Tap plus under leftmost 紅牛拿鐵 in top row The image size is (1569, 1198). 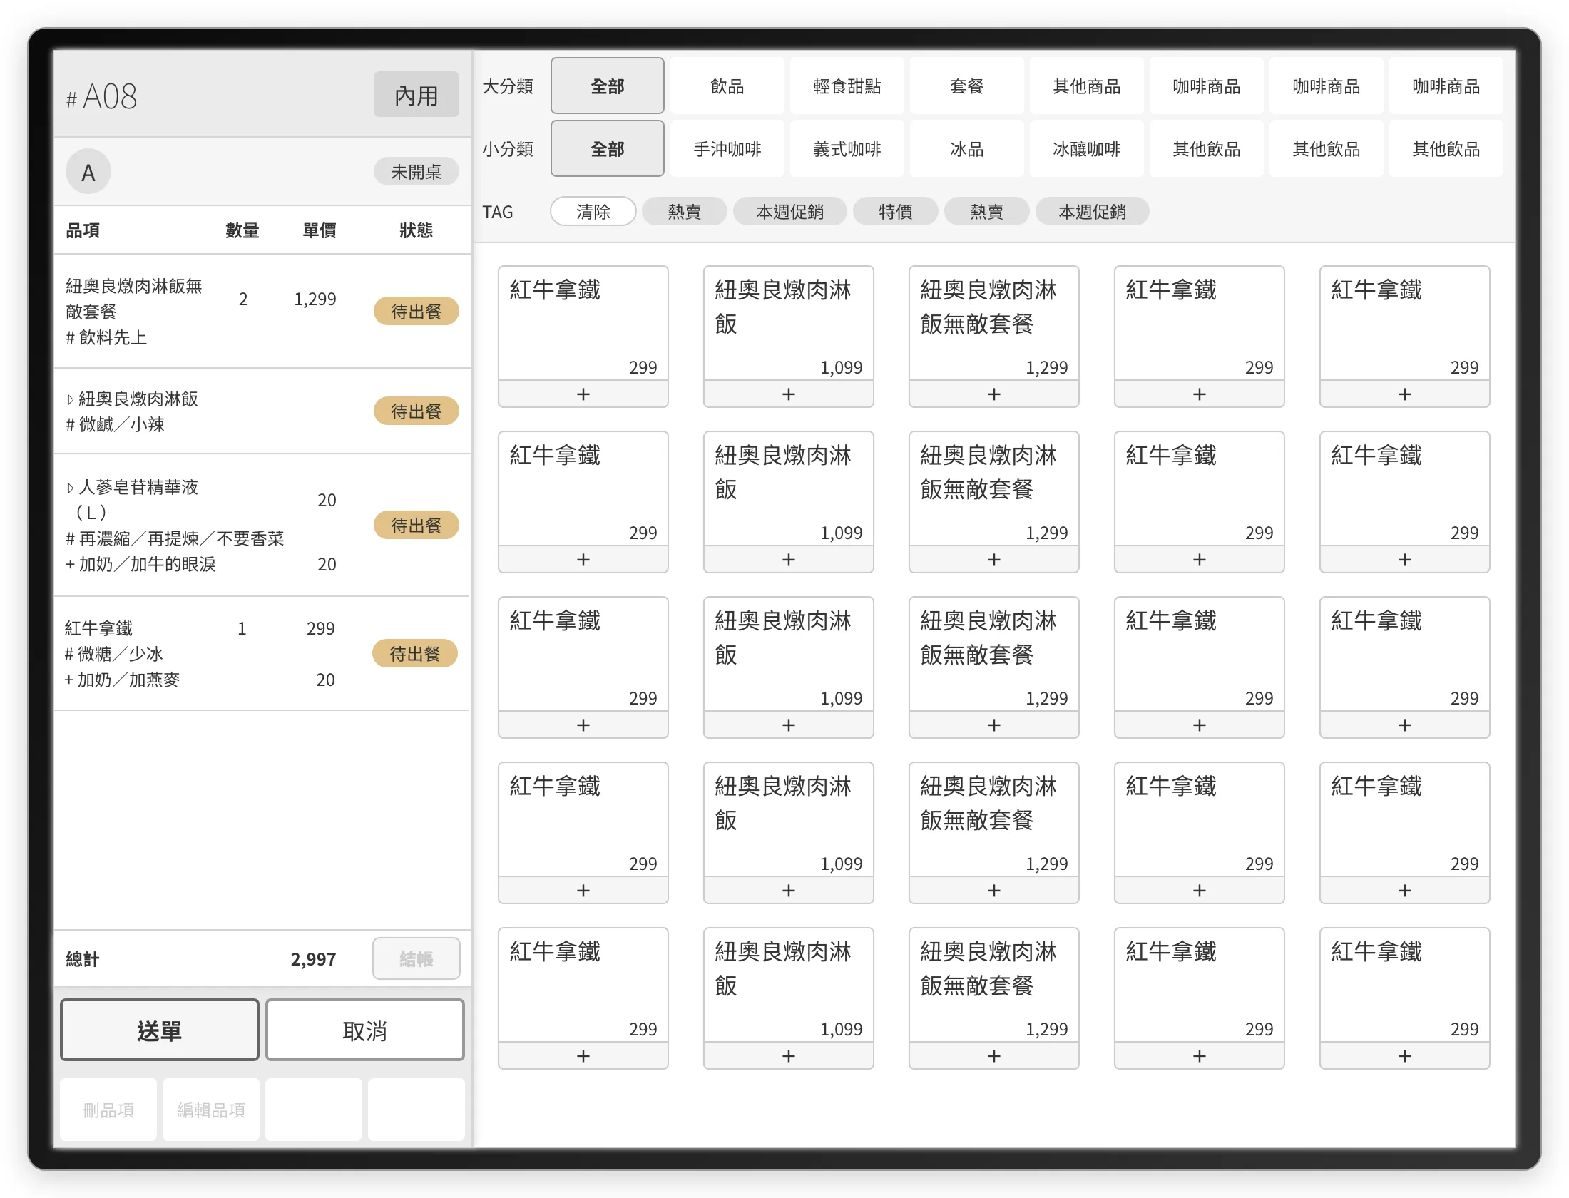click(x=583, y=394)
